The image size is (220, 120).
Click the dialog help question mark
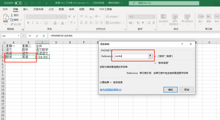coord(182,44)
